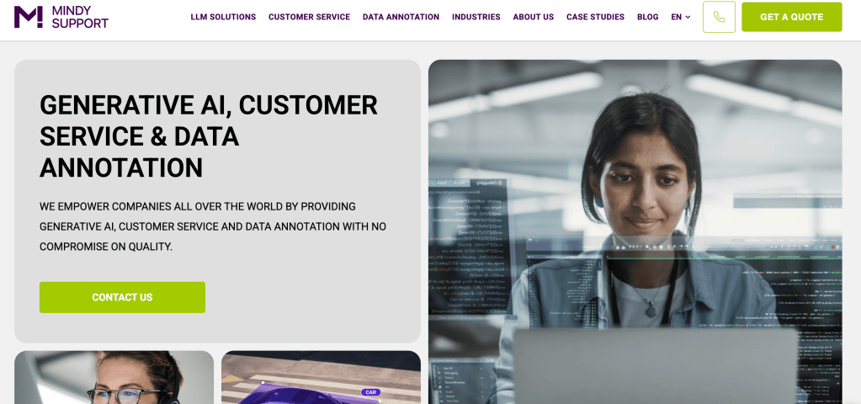The image size is (861, 404).
Task: Click the CAR annotation label tag
Action: [370, 392]
